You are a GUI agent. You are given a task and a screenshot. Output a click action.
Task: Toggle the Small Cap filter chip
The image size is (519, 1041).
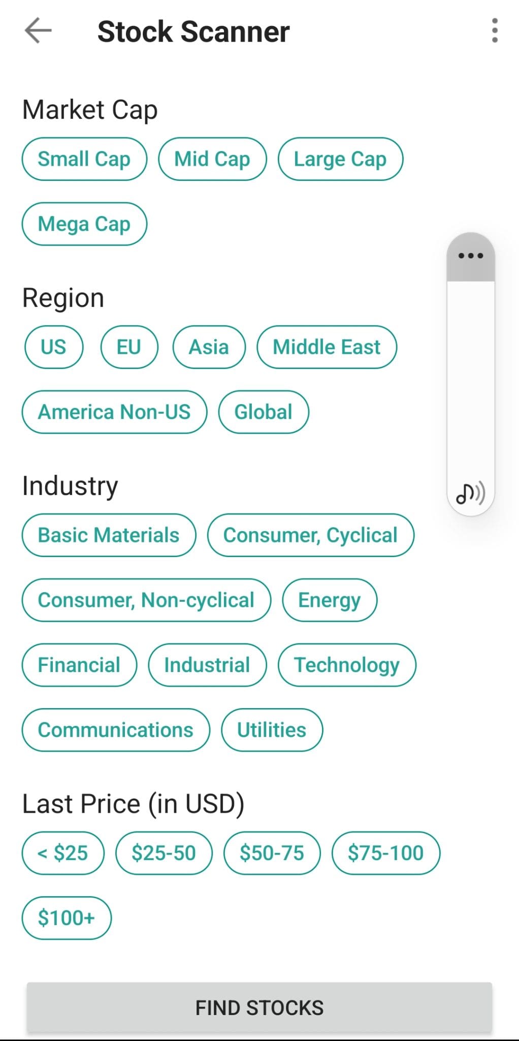[84, 159]
